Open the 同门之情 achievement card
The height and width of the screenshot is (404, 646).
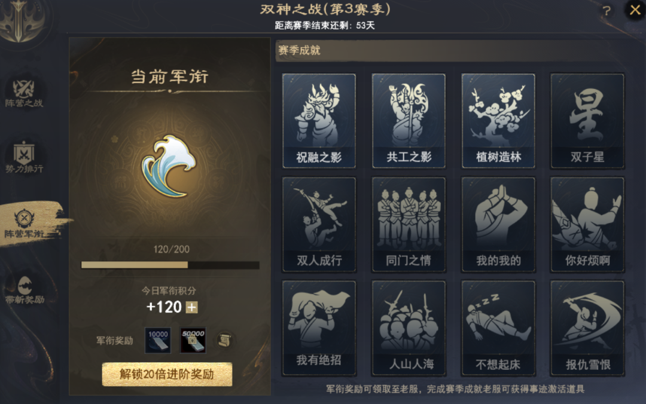click(409, 225)
